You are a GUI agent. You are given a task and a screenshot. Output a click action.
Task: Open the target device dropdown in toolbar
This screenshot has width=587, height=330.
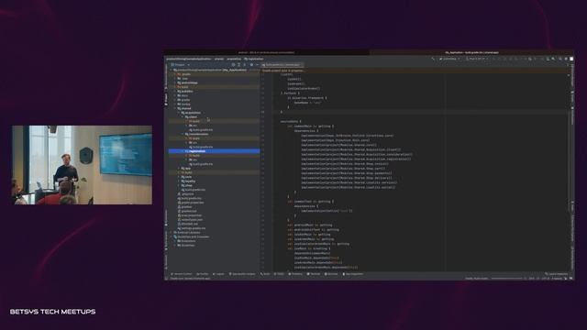click(x=478, y=59)
